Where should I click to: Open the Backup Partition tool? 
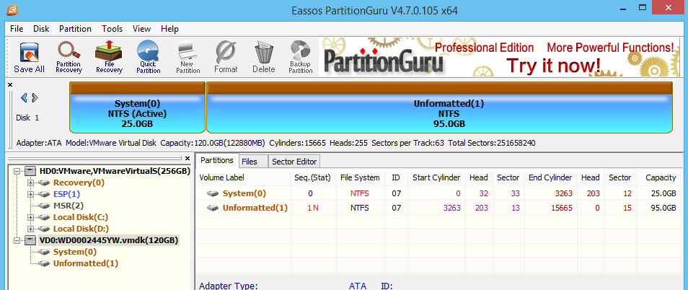[301, 57]
